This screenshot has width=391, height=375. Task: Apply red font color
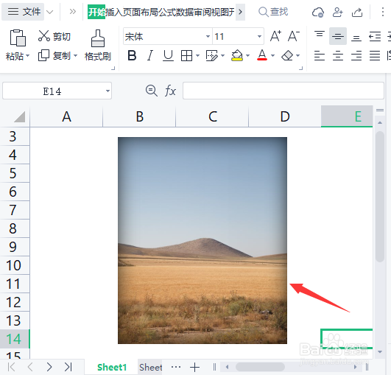click(x=262, y=55)
